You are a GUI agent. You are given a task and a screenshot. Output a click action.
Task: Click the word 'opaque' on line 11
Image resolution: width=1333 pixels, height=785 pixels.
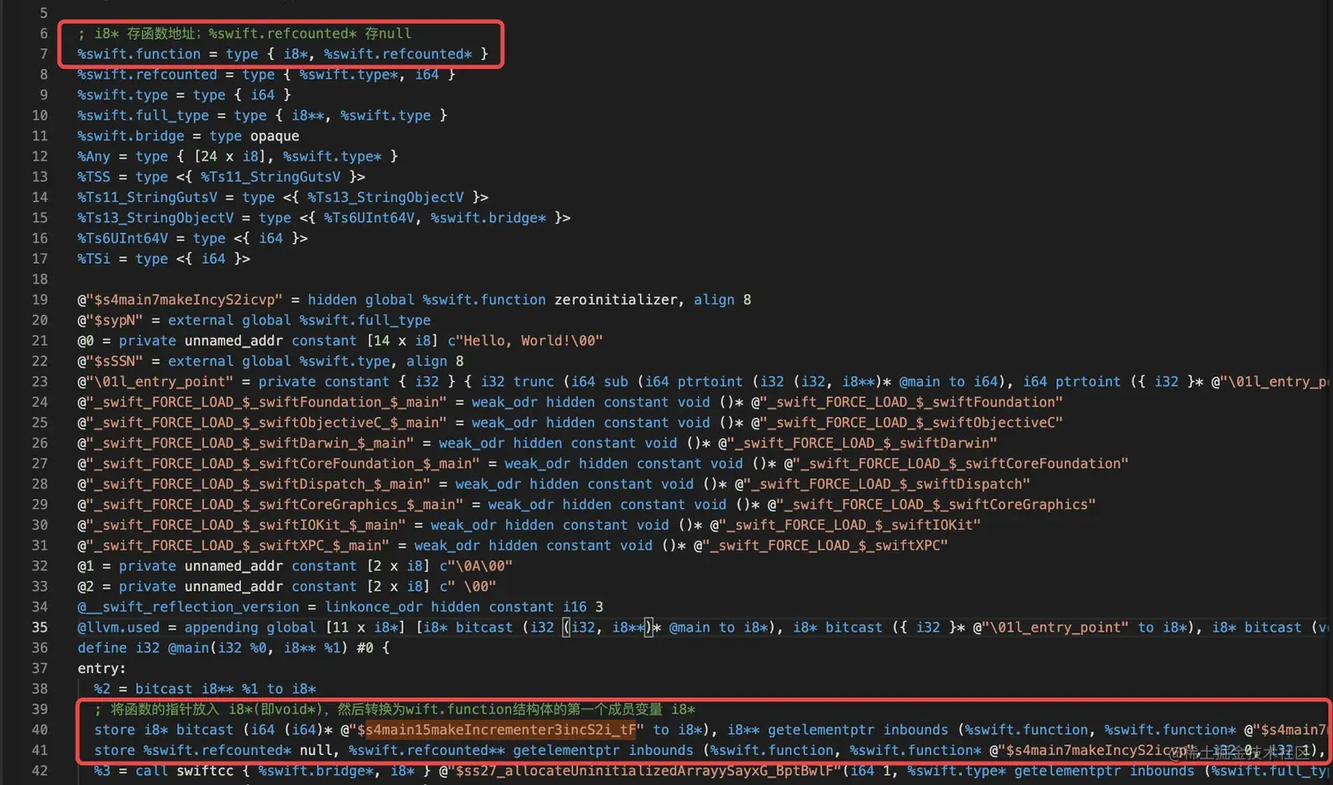(275, 136)
